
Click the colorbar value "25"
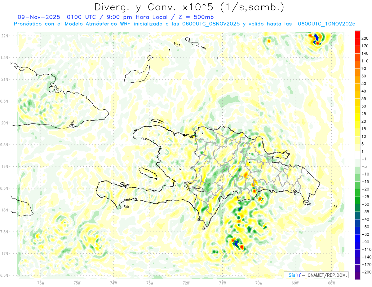(364, 114)
